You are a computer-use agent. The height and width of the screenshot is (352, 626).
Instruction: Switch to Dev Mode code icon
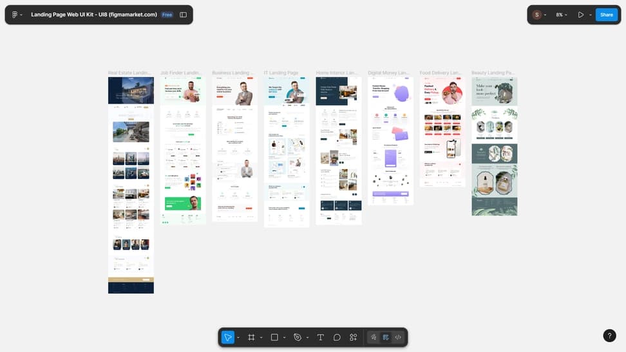tap(398, 337)
